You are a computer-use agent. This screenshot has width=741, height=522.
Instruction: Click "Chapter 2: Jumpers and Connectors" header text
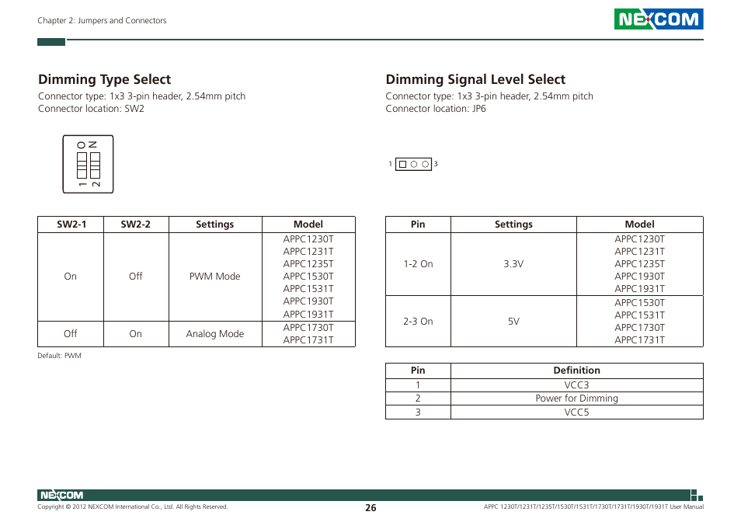coord(102,20)
